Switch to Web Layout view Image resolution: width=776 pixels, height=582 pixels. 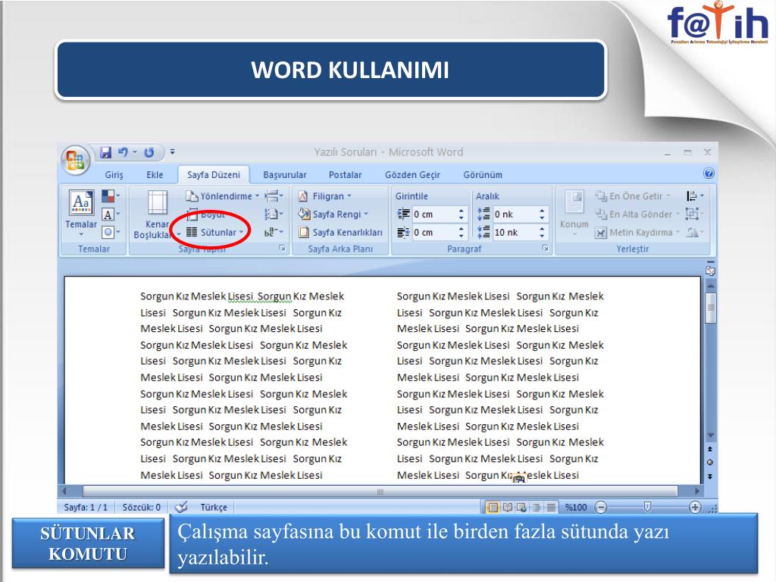[521, 507]
